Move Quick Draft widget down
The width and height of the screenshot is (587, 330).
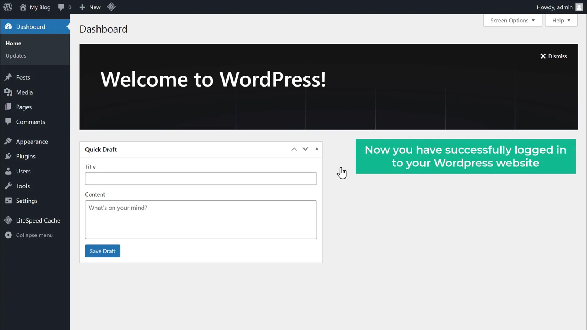pyautogui.click(x=305, y=149)
